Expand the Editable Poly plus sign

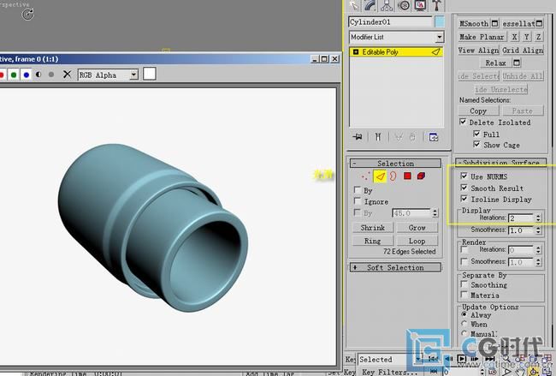[x=356, y=52]
